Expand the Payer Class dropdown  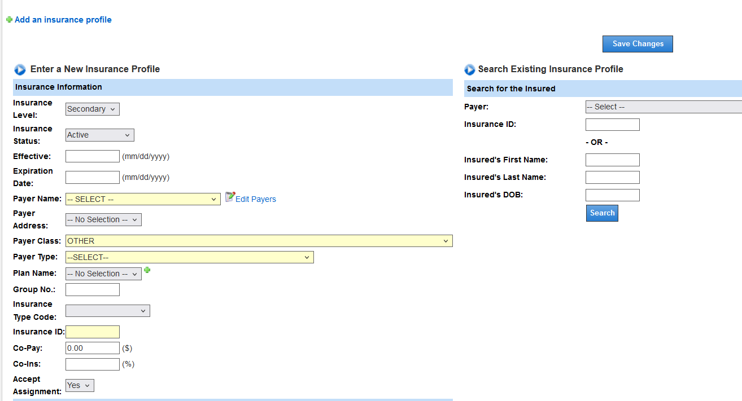(259, 241)
